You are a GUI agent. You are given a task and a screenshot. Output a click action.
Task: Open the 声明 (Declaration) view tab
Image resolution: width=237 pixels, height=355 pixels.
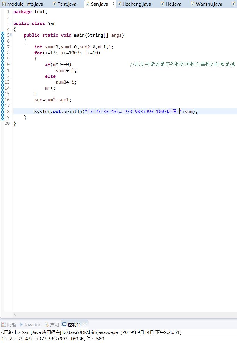(x=52, y=324)
